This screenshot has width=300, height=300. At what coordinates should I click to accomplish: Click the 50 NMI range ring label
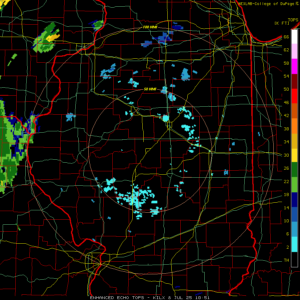150,89
